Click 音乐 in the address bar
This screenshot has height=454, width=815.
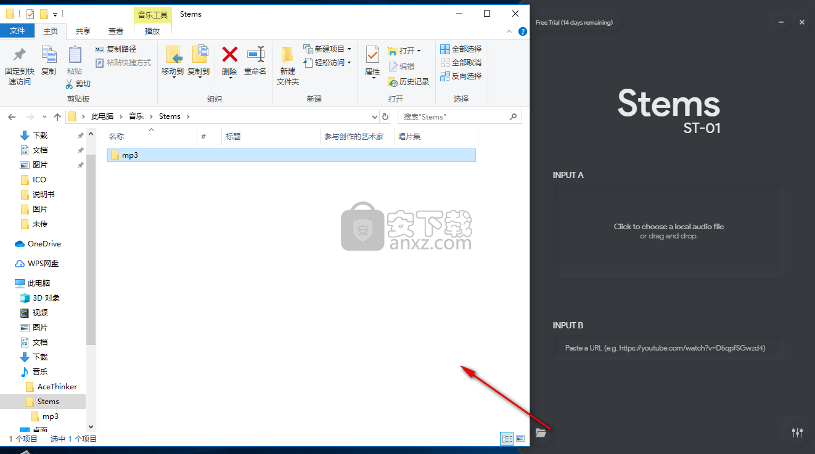(x=136, y=116)
